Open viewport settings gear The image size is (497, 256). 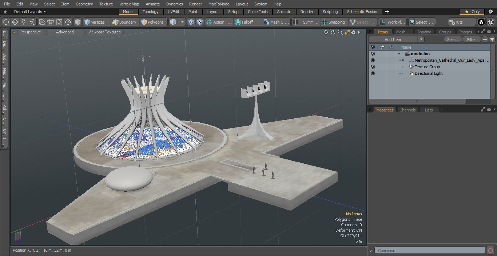pyautogui.click(x=353, y=32)
